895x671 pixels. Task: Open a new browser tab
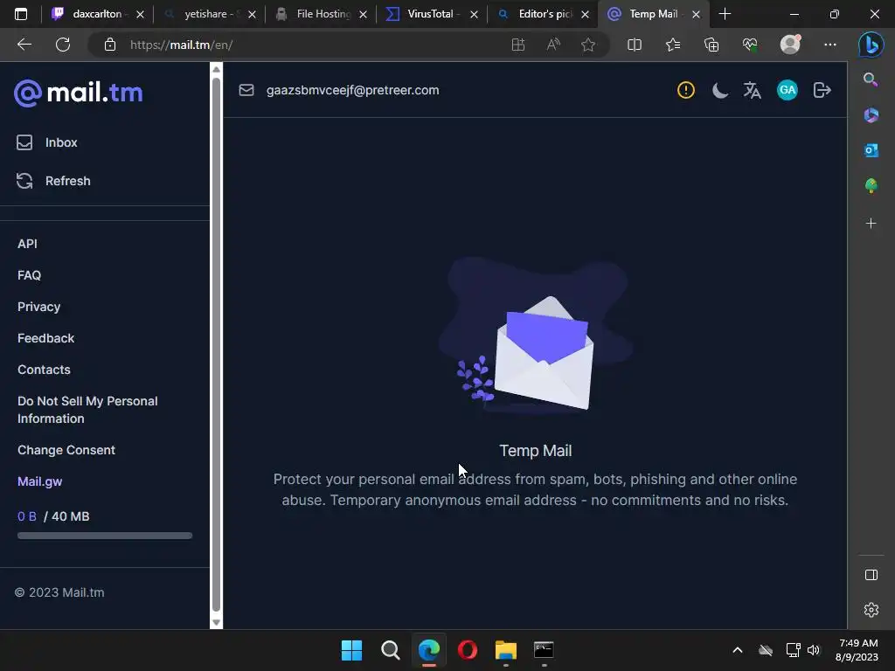(x=725, y=14)
